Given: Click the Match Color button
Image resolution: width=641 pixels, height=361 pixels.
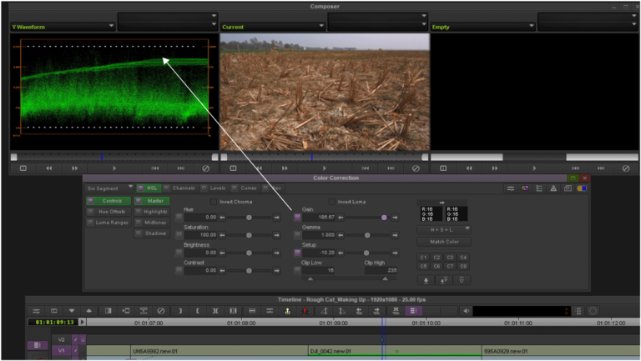Looking at the screenshot, I should (x=444, y=242).
